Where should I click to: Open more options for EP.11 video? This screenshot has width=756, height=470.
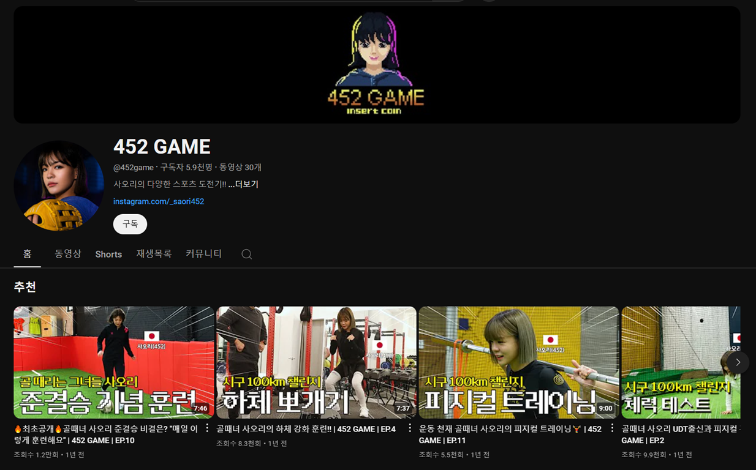click(612, 428)
